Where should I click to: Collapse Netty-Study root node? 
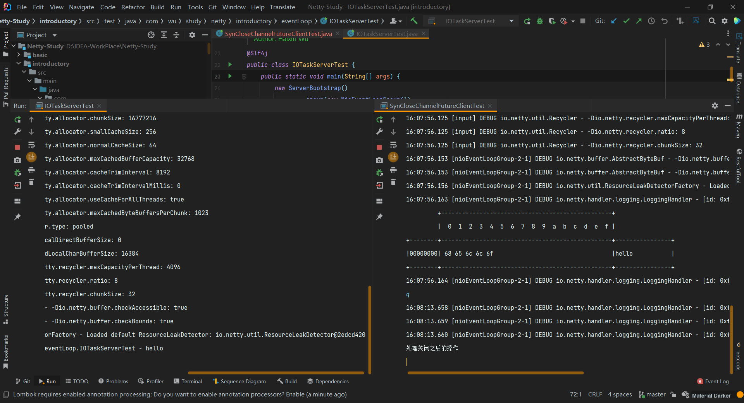14,46
